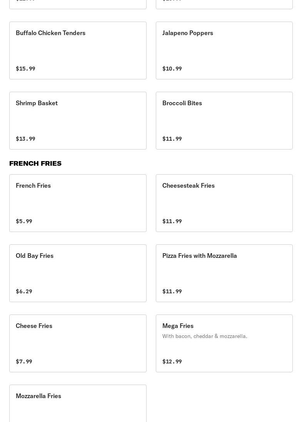Click the $15.99 Buffalo Chicken Tenders price
Viewport: 302px width, 422px height.
(x=25, y=69)
